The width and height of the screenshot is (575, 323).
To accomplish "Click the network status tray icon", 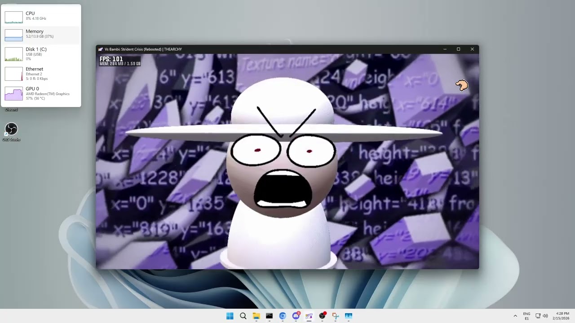I will pyautogui.click(x=538, y=316).
